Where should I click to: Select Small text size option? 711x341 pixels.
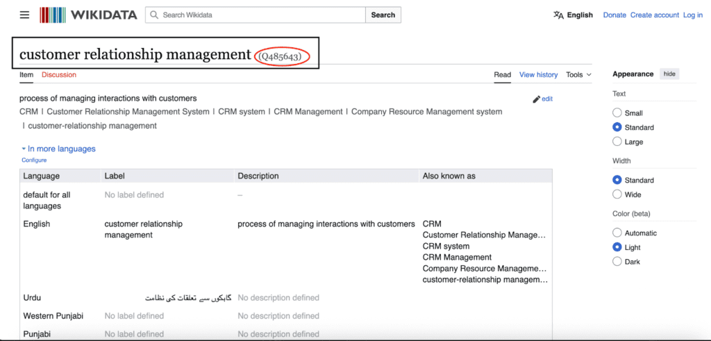click(x=617, y=113)
